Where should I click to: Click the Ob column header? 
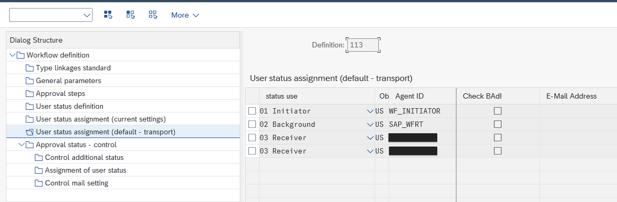pos(382,96)
